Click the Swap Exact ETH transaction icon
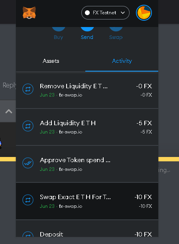Viewport: 179px width, 244px height. [x=28, y=200]
